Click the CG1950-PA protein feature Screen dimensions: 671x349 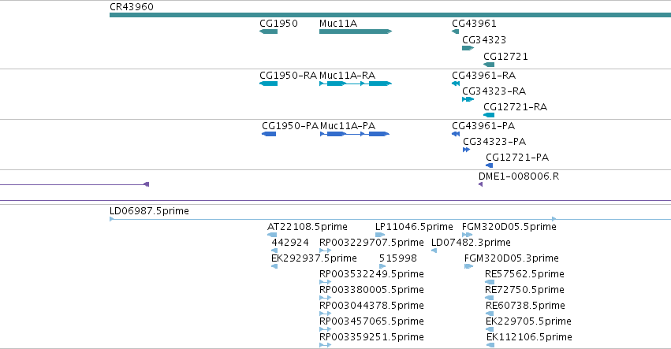pos(269,134)
